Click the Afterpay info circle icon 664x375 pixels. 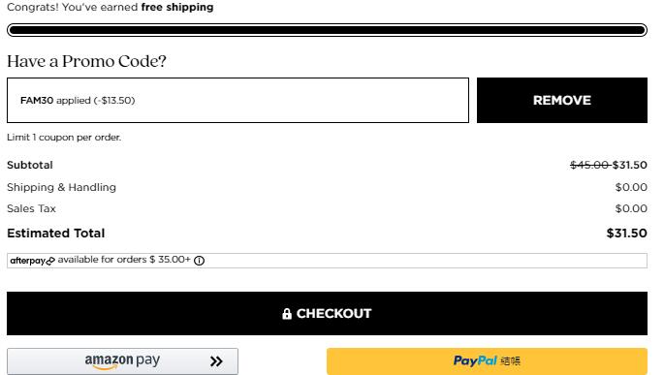click(199, 261)
